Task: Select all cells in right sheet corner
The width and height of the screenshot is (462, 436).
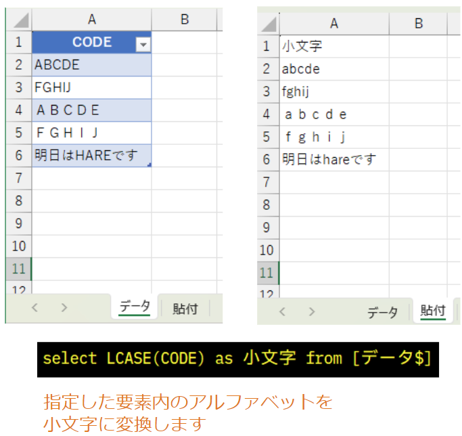Action: point(269,24)
